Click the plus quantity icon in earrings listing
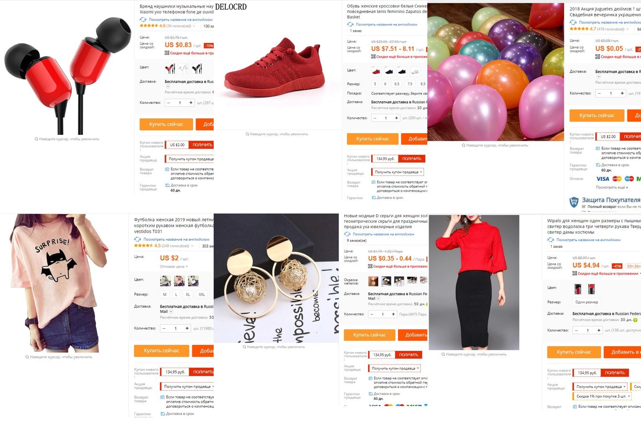The height and width of the screenshot is (427, 641). 393,314
